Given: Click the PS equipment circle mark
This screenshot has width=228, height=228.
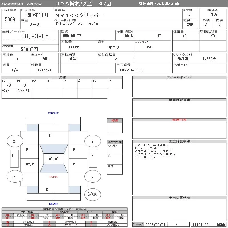Looking at the screenshot, I should [24, 85].
